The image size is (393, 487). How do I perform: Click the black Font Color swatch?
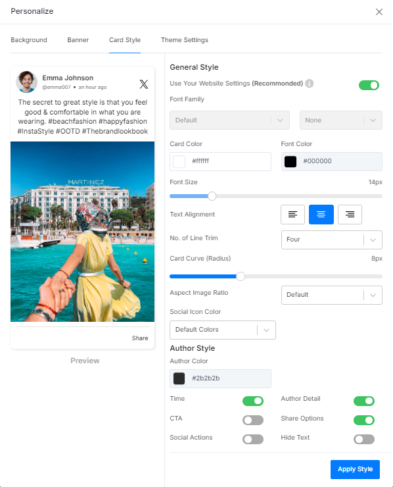[290, 161]
